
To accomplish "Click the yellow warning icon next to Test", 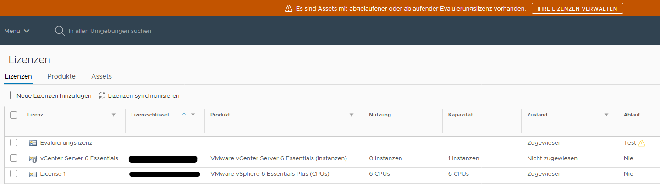I will [642, 143].
